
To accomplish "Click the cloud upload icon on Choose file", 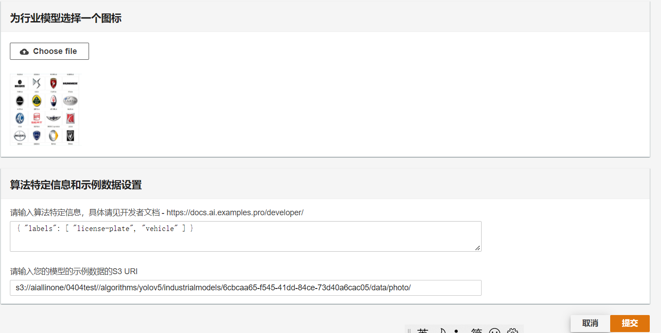I will coord(24,52).
